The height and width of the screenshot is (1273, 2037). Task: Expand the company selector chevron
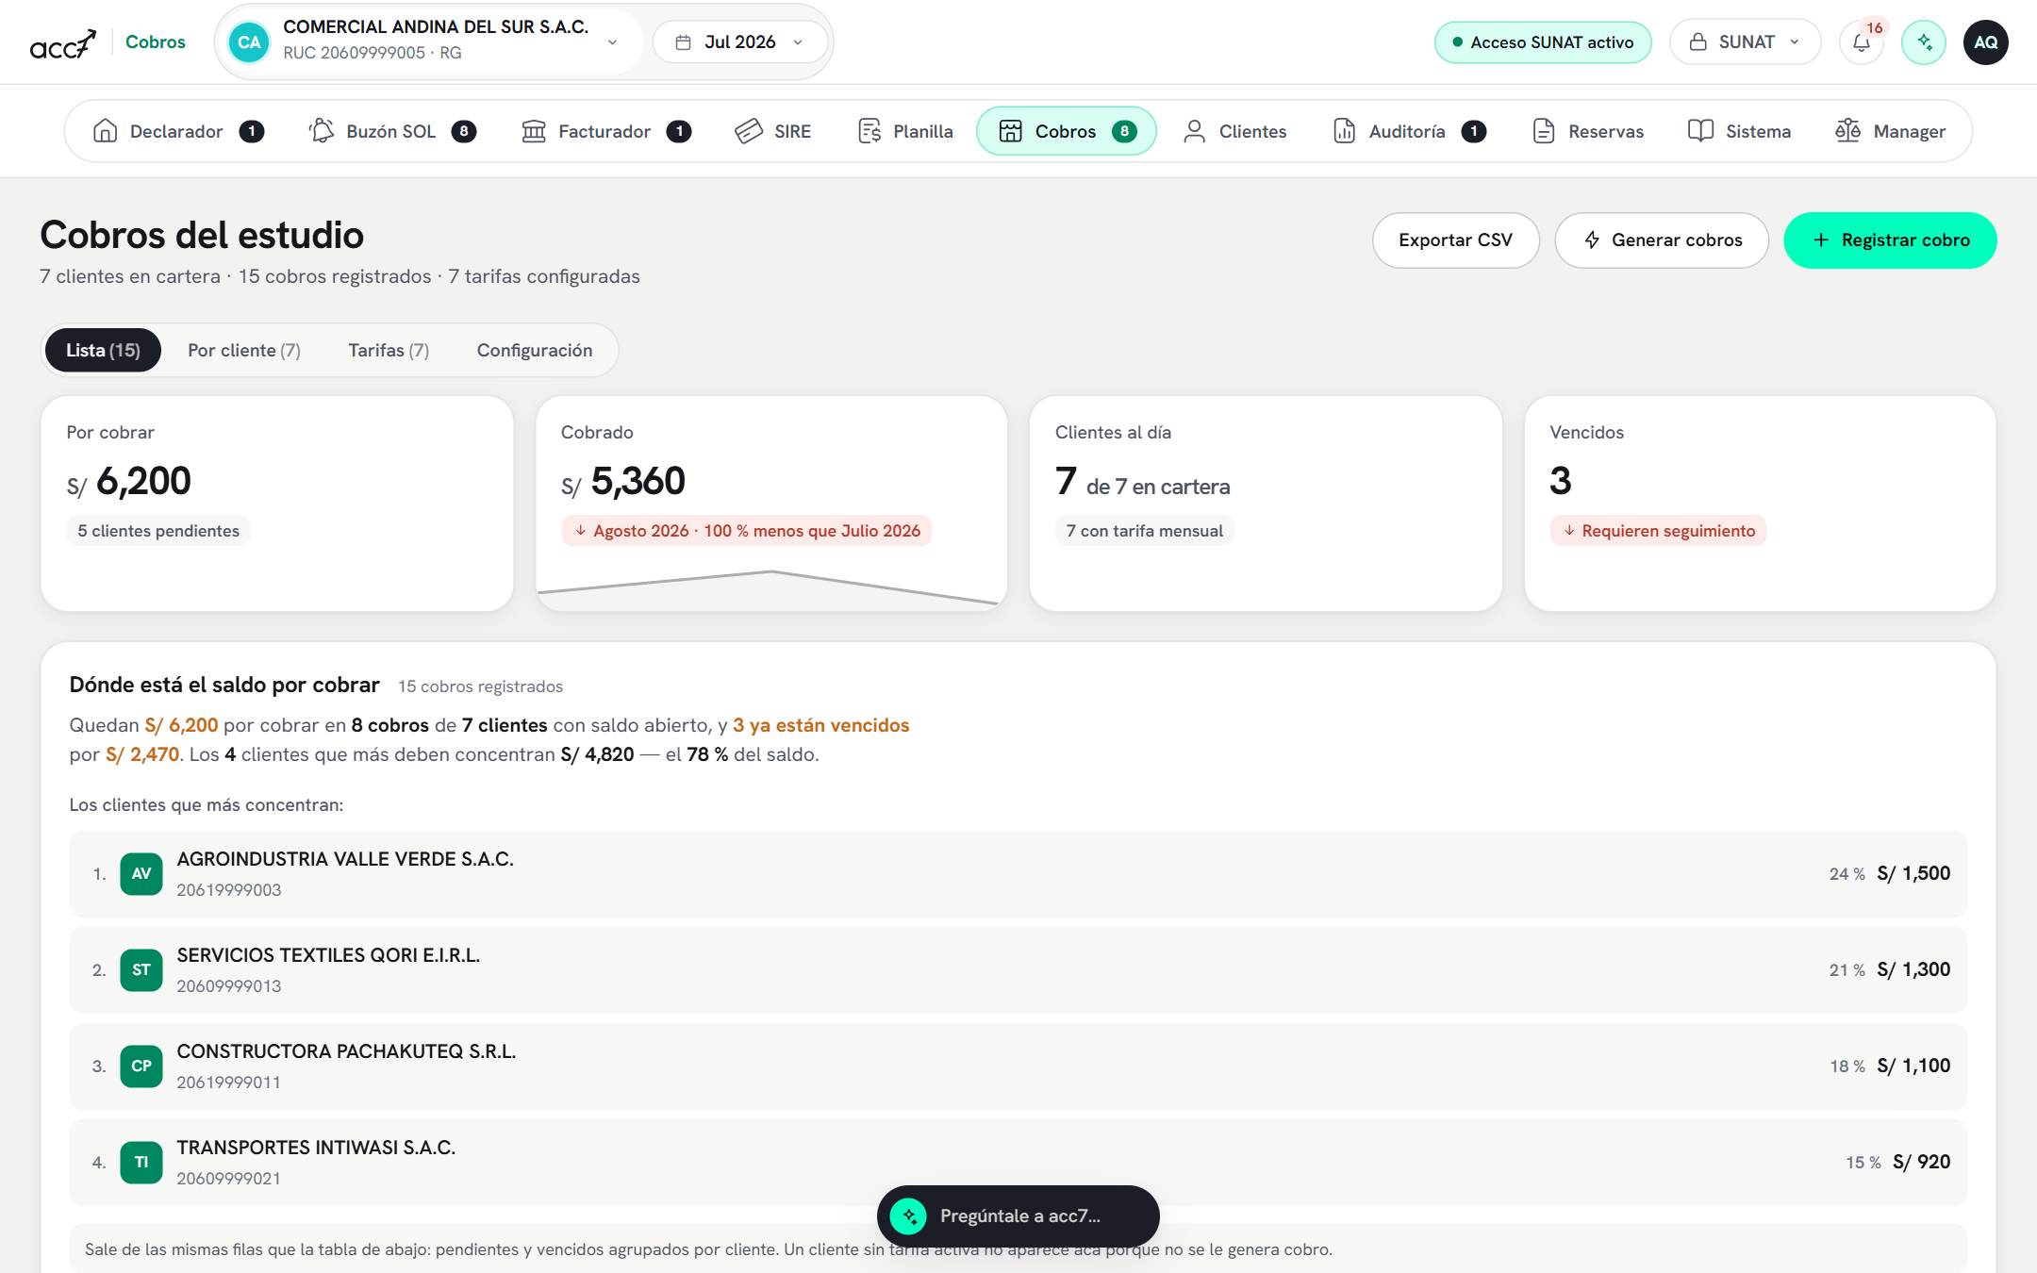click(612, 42)
